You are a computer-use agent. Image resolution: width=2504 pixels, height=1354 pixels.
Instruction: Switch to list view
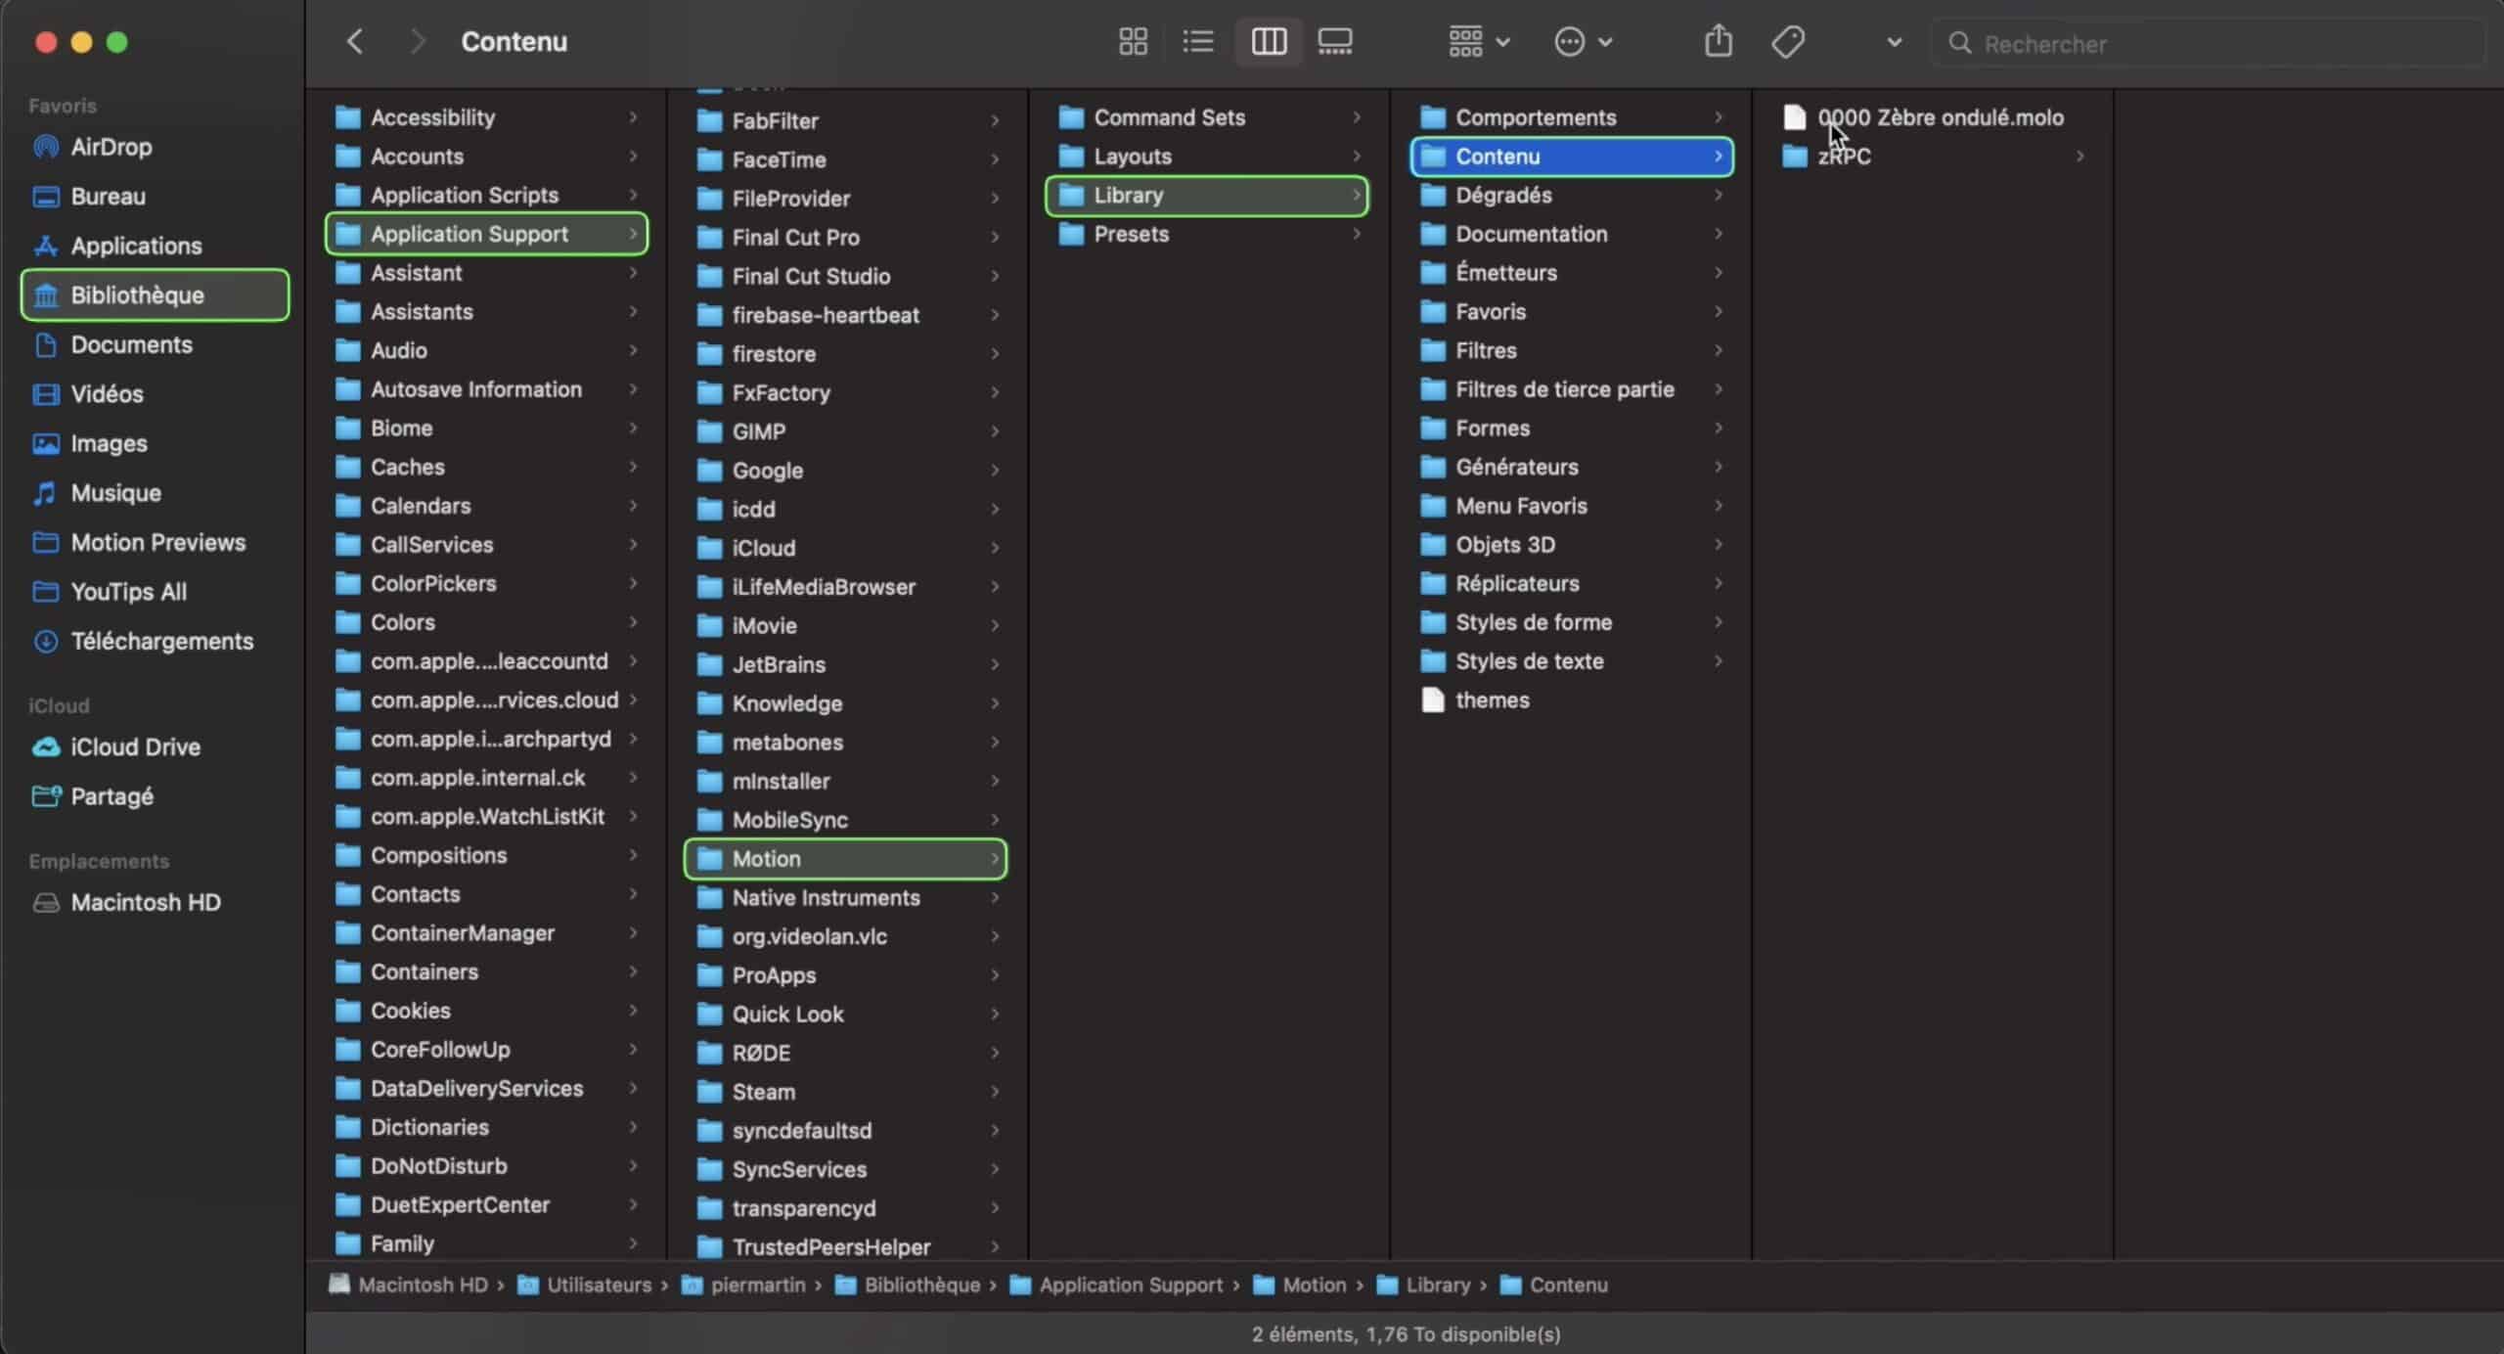[x=1197, y=41]
